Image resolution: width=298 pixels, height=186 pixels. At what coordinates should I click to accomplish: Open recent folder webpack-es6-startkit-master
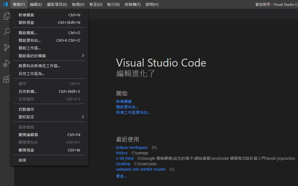click(x=141, y=169)
